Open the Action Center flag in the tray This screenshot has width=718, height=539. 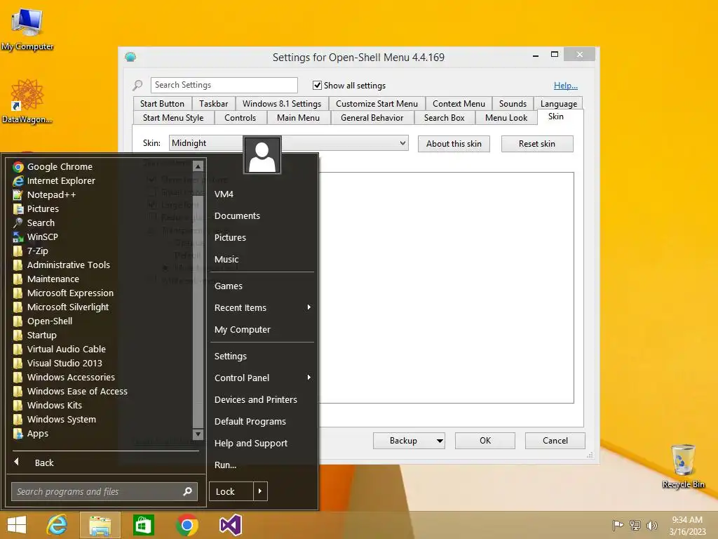[x=618, y=525]
